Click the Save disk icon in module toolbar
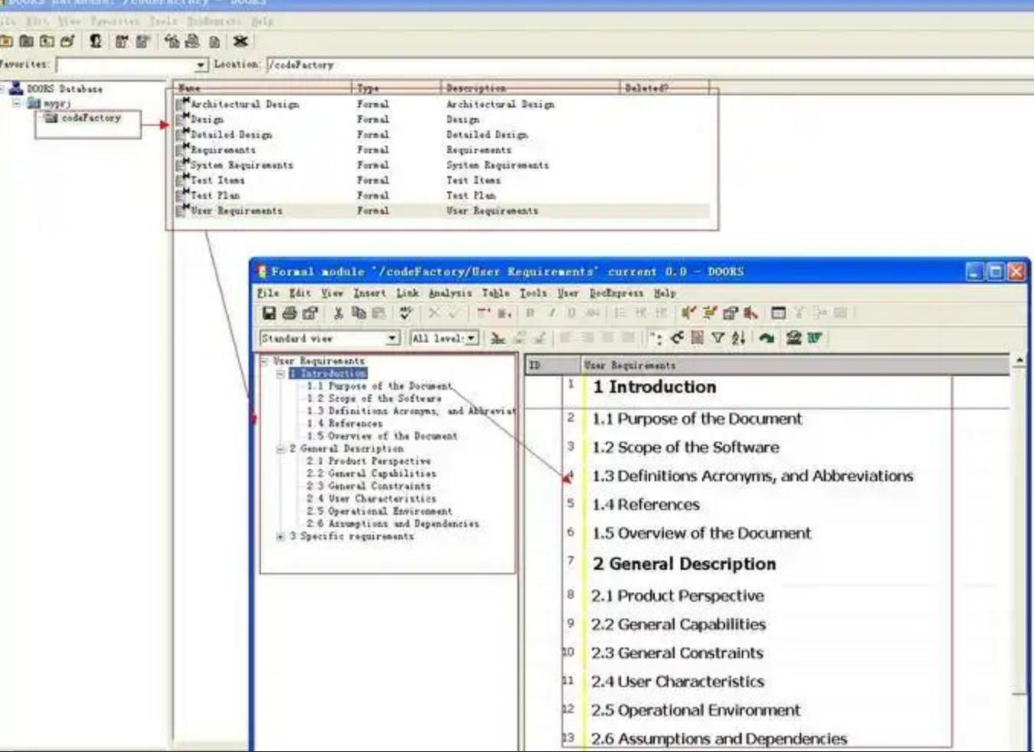The height and width of the screenshot is (752, 1034). (269, 313)
